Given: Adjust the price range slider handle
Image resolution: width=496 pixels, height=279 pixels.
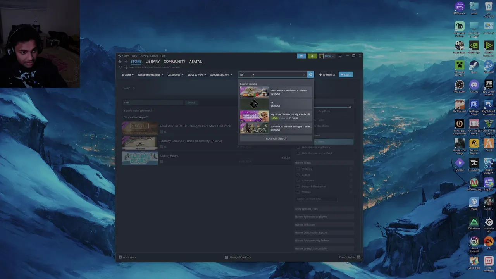Looking at the screenshot, I should pyautogui.click(x=350, y=107).
